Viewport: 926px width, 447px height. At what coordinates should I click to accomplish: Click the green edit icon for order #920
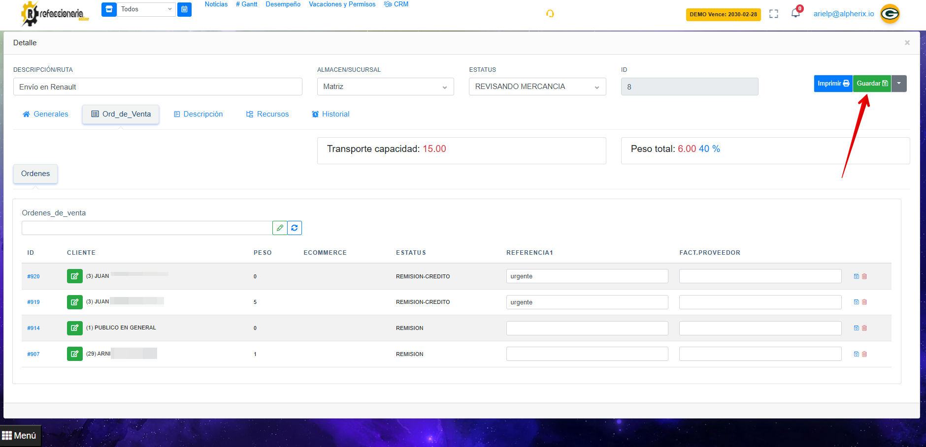(74, 276)
